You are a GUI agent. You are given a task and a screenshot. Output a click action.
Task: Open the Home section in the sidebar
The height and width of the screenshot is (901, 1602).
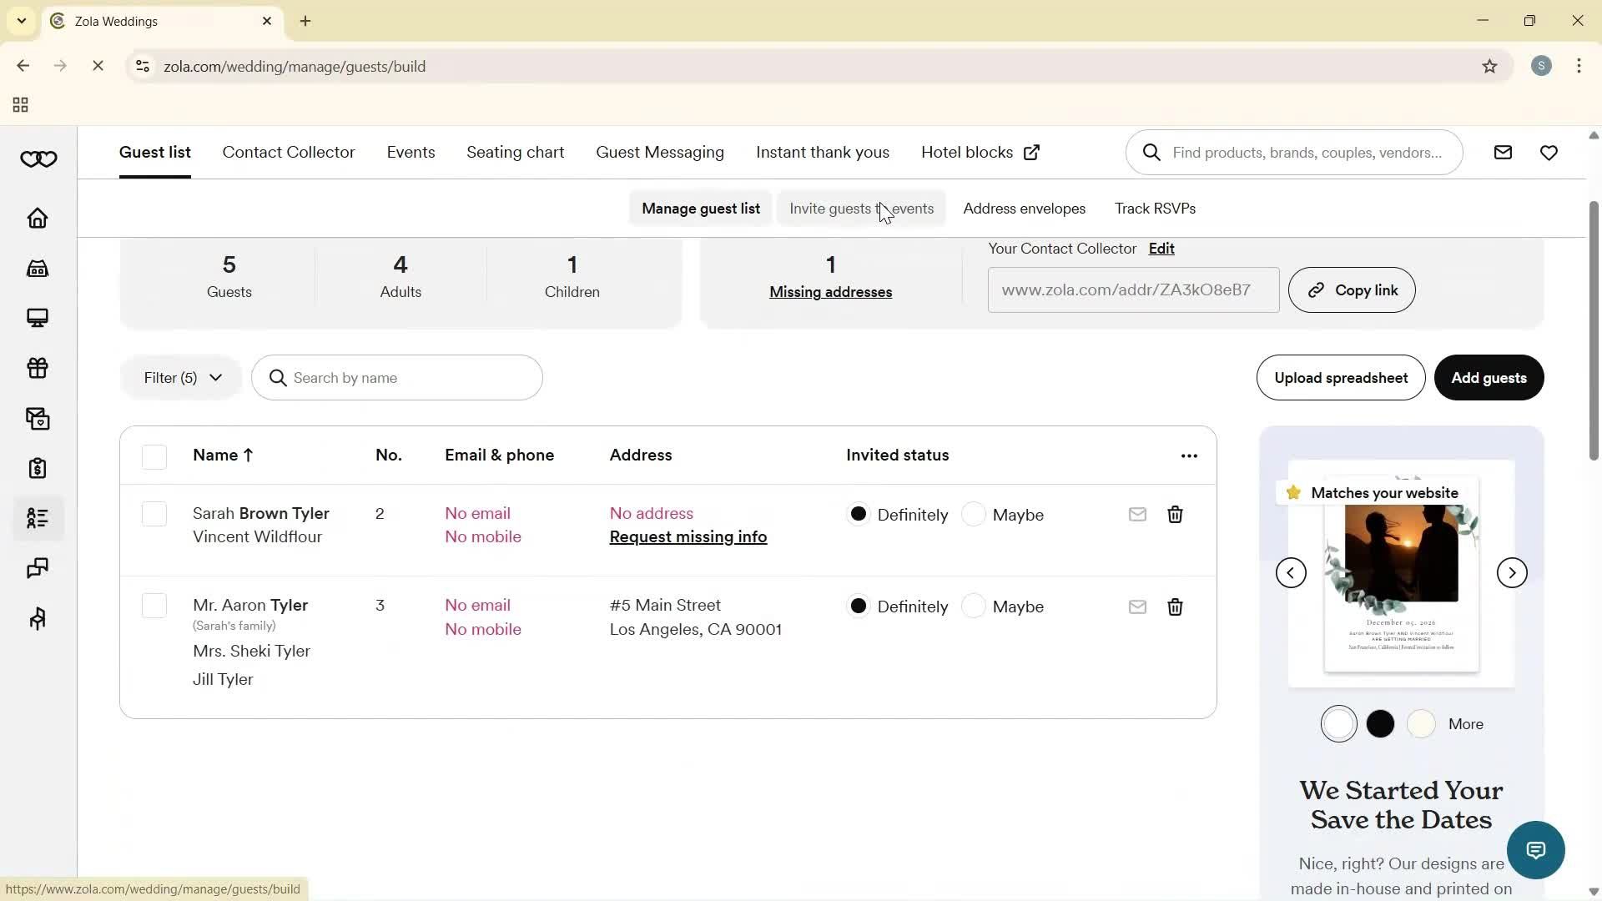38,219
